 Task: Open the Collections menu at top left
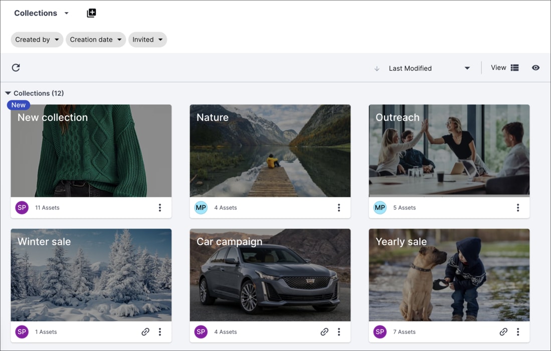[x=42, y=13]
